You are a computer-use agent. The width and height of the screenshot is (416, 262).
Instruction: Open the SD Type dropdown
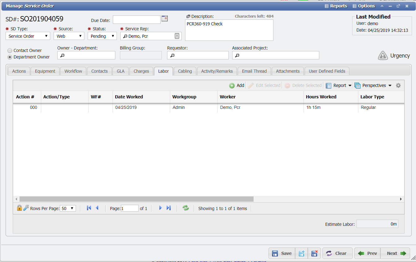tap(28, 36)
